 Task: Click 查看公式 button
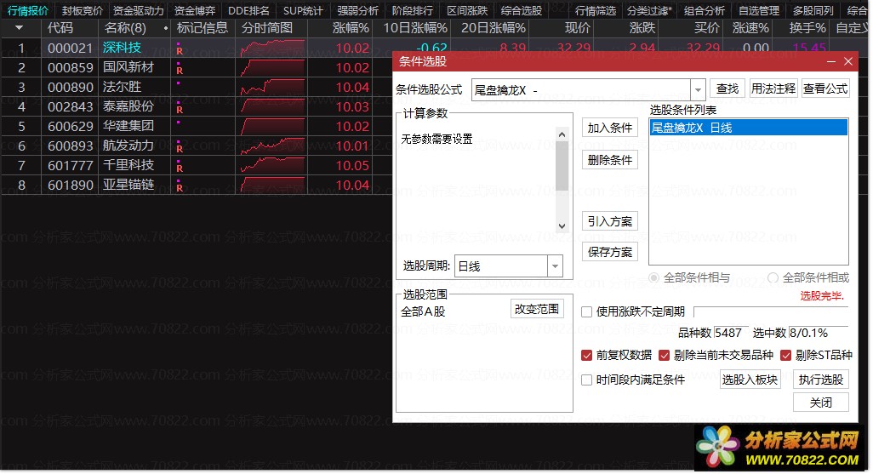[x=825, y=89]
